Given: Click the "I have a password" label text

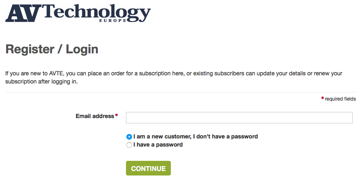Looking at the screenshot, I should point(158,145).
